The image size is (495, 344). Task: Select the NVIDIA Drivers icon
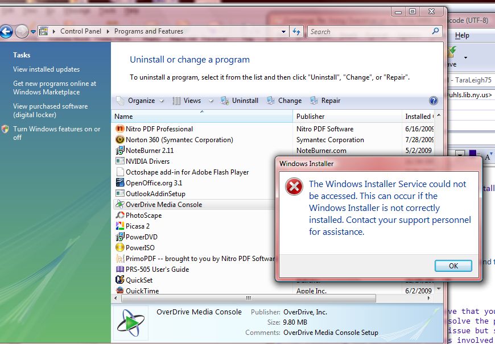(x=120, y=161)
